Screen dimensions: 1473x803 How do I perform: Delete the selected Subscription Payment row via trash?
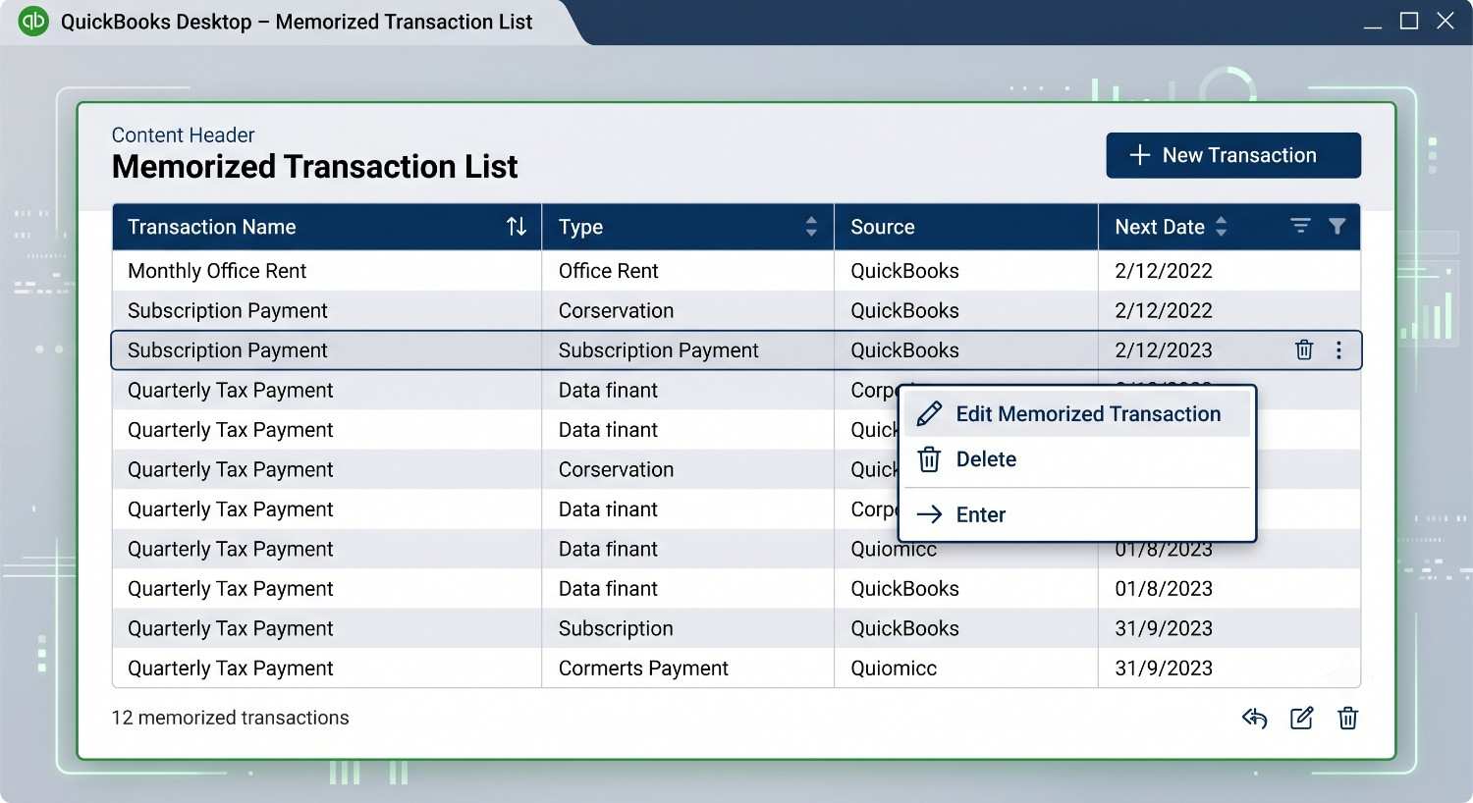click(x=1304, y=349)
